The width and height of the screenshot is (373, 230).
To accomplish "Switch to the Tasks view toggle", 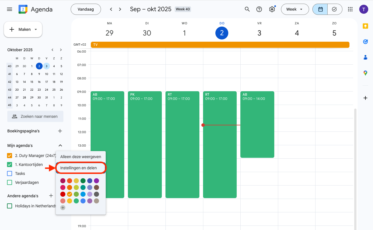I will (x=334, y=9).
